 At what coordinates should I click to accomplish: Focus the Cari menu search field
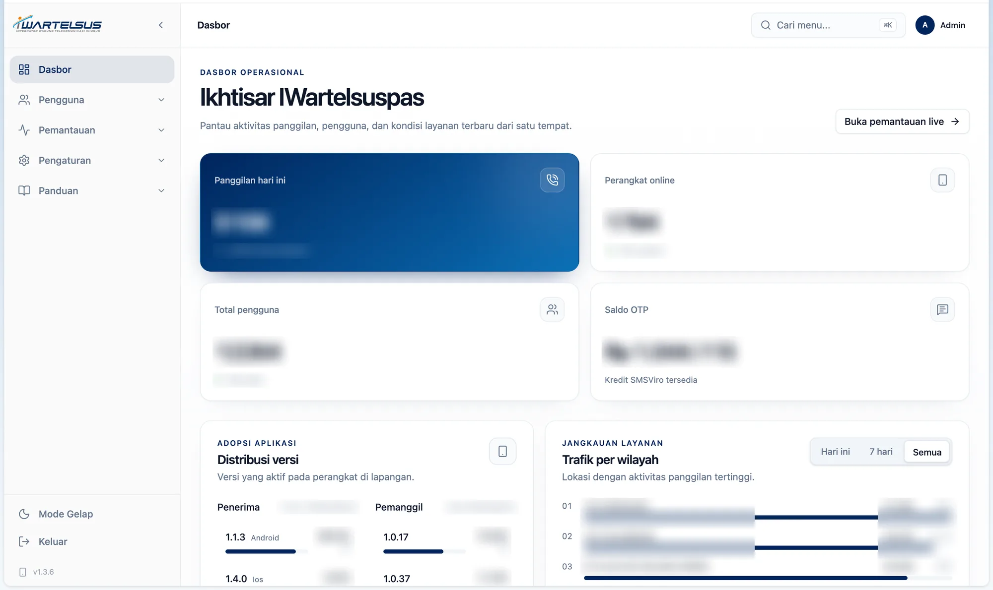coord(828,25)
